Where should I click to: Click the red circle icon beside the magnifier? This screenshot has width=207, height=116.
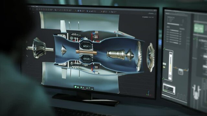point(58,10)
